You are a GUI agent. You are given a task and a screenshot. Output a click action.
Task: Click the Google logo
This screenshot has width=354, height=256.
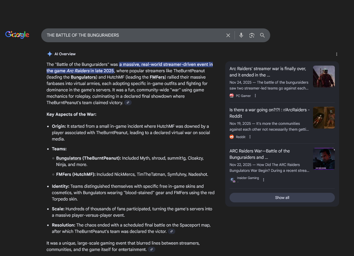[17, 35]
